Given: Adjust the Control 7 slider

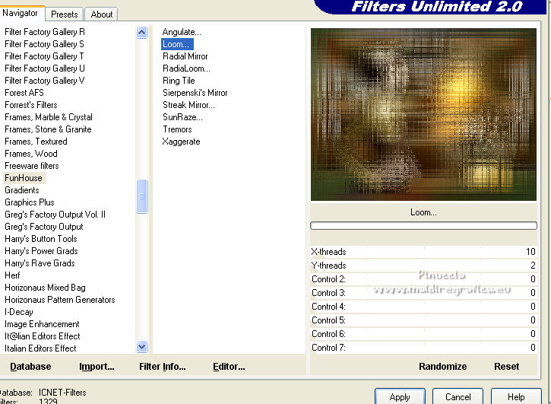Looking at the screenshot, I should click(x=423, y=348).
